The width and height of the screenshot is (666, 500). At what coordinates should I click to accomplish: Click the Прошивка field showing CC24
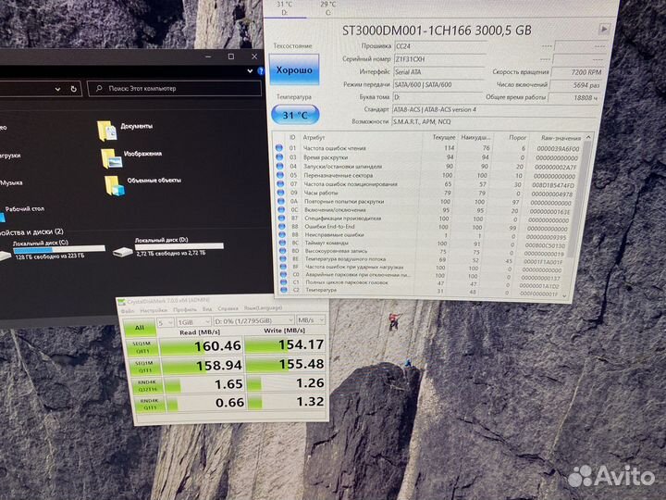440,46
